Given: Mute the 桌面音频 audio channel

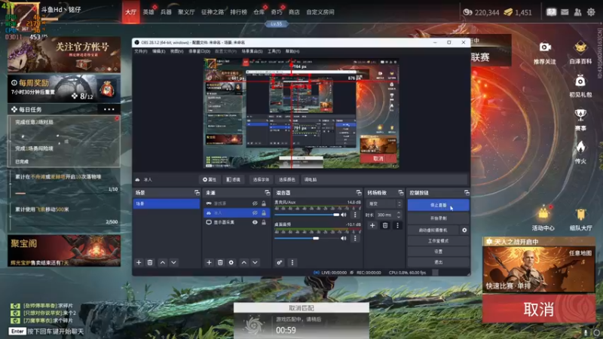Looking at the screenshot, I should [x=344, y=238].
